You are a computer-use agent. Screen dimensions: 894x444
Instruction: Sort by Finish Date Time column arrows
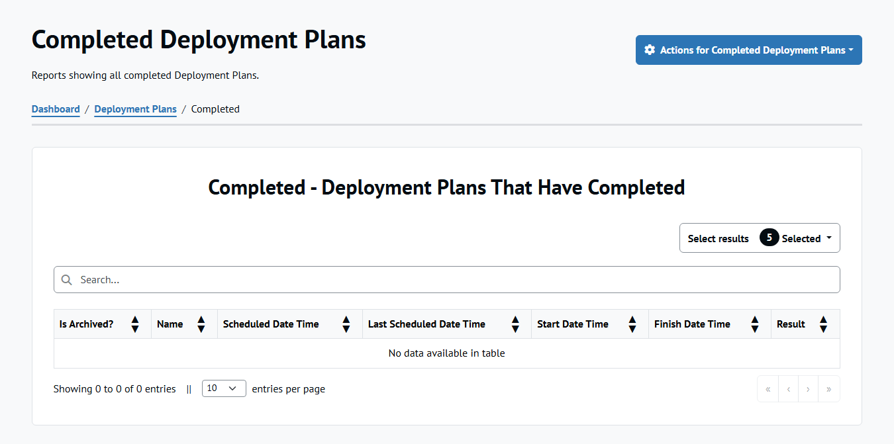[755, 324]
